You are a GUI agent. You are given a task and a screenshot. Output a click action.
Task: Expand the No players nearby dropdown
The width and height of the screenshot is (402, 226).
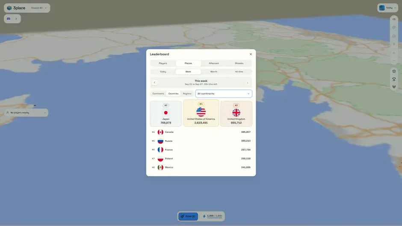tap(26, 112)
